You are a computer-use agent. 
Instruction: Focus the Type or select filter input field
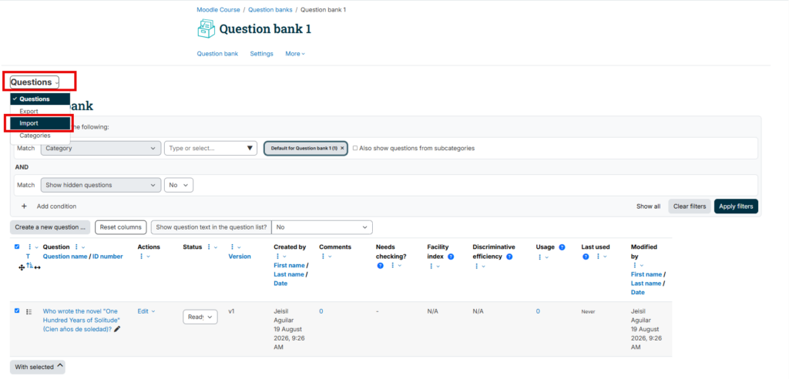(x=211, y=149)
